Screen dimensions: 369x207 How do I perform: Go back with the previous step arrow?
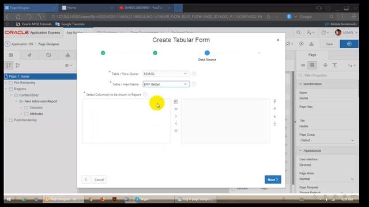[86, 179]
